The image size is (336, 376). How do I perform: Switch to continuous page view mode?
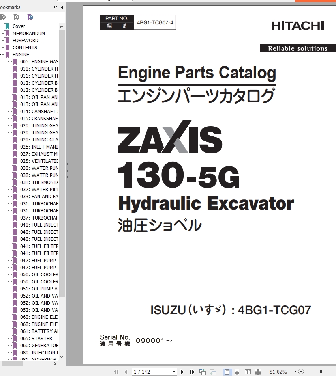237,372
